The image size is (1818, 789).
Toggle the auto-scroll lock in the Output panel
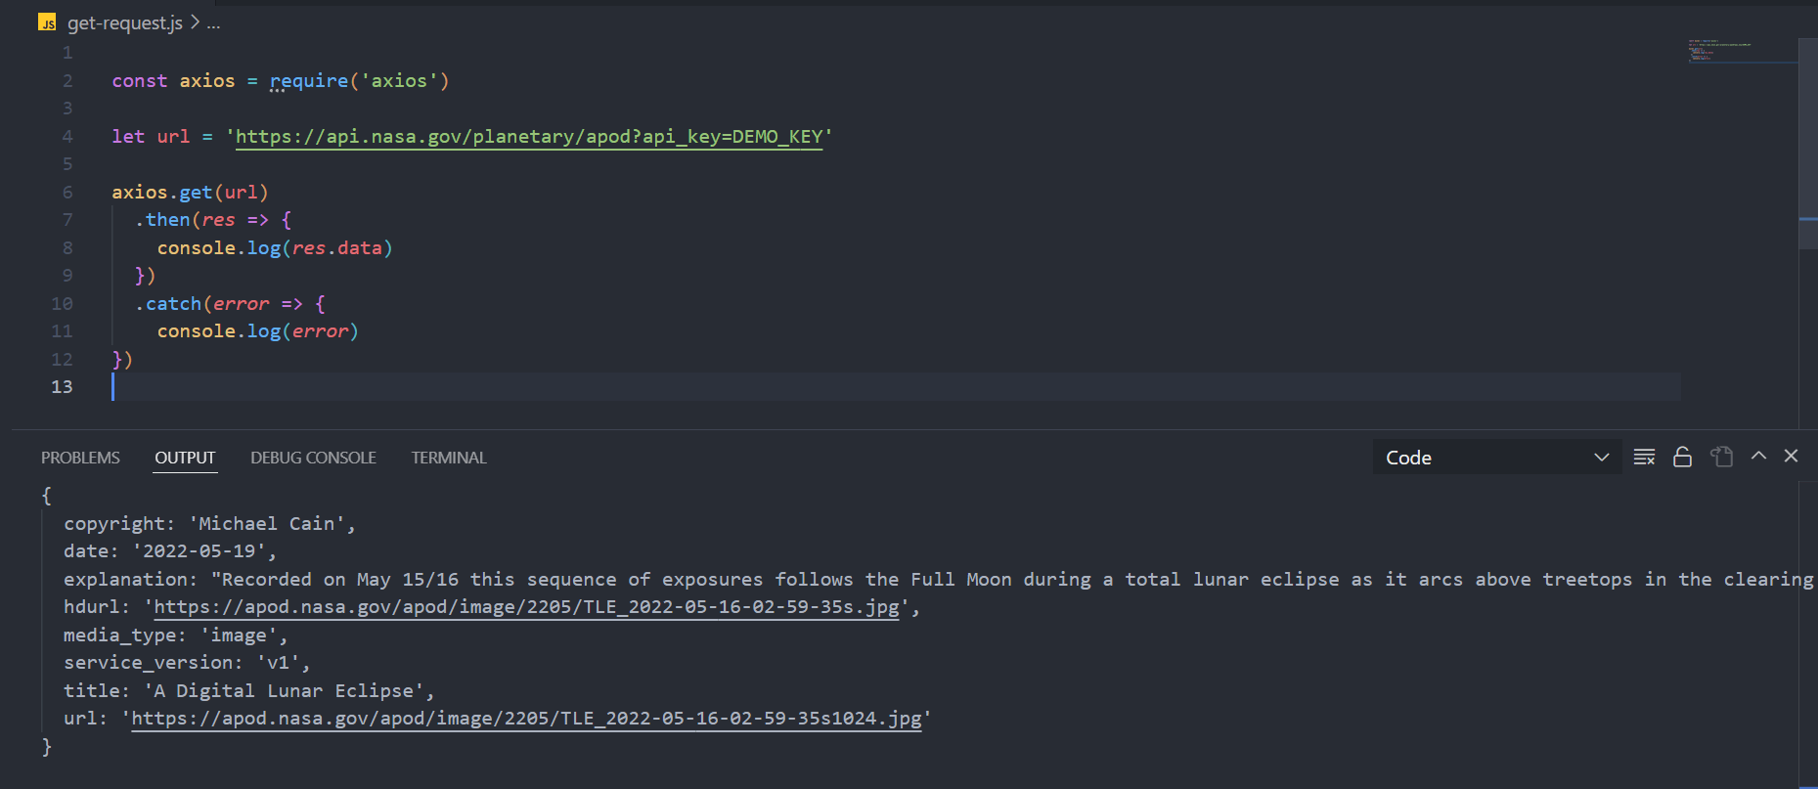pos(1682,457)
